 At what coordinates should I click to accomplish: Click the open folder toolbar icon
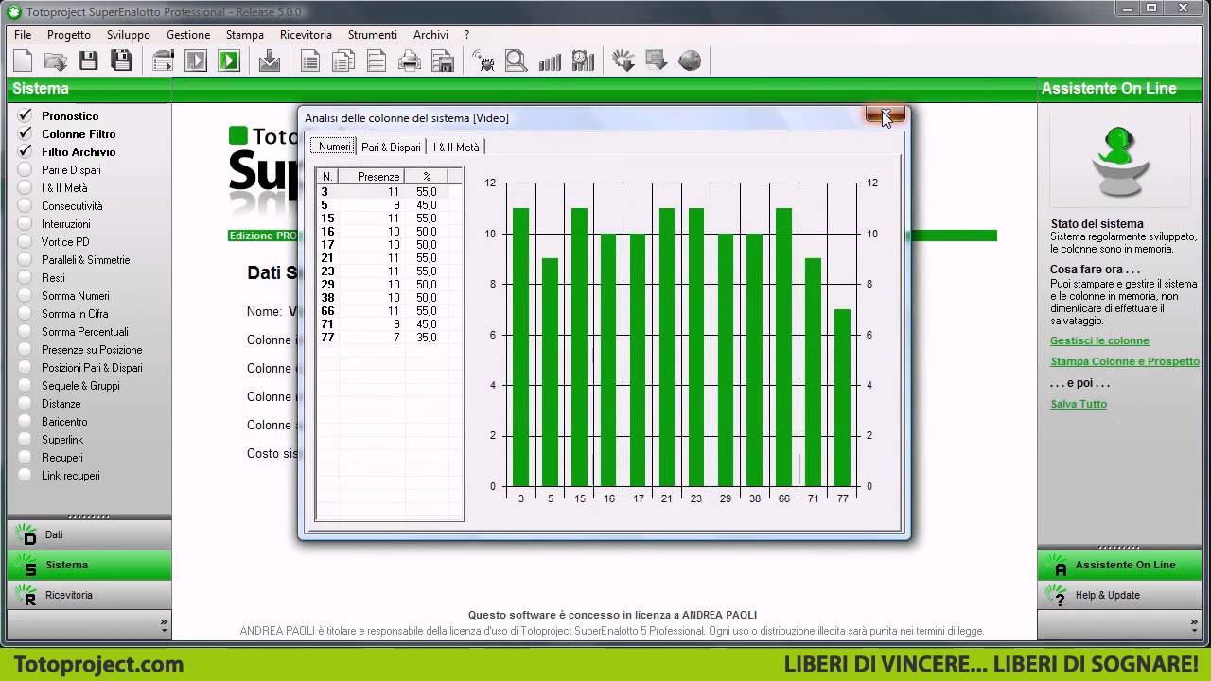coord(56,61)
